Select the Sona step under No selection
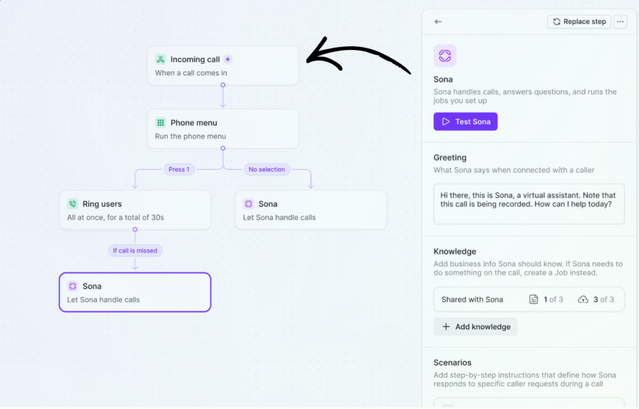Image resolution: width=639 pixels, height=409 pixels. [x=311, y=210]
